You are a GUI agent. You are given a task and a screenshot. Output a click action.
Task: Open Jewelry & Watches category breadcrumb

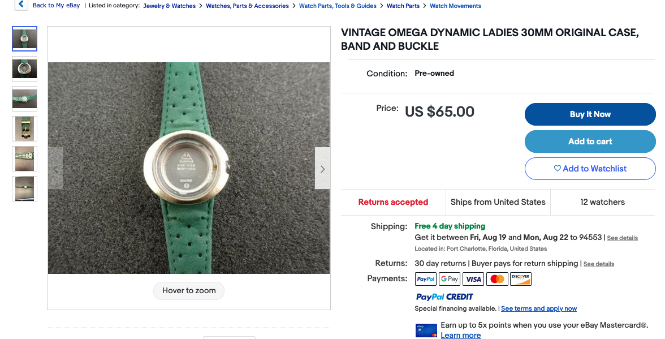coord(169,6)
